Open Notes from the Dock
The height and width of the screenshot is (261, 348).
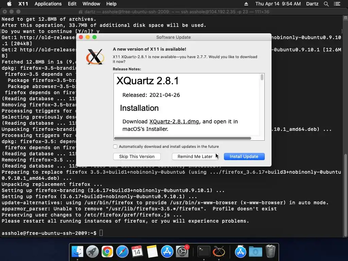(x=152, y=252)
